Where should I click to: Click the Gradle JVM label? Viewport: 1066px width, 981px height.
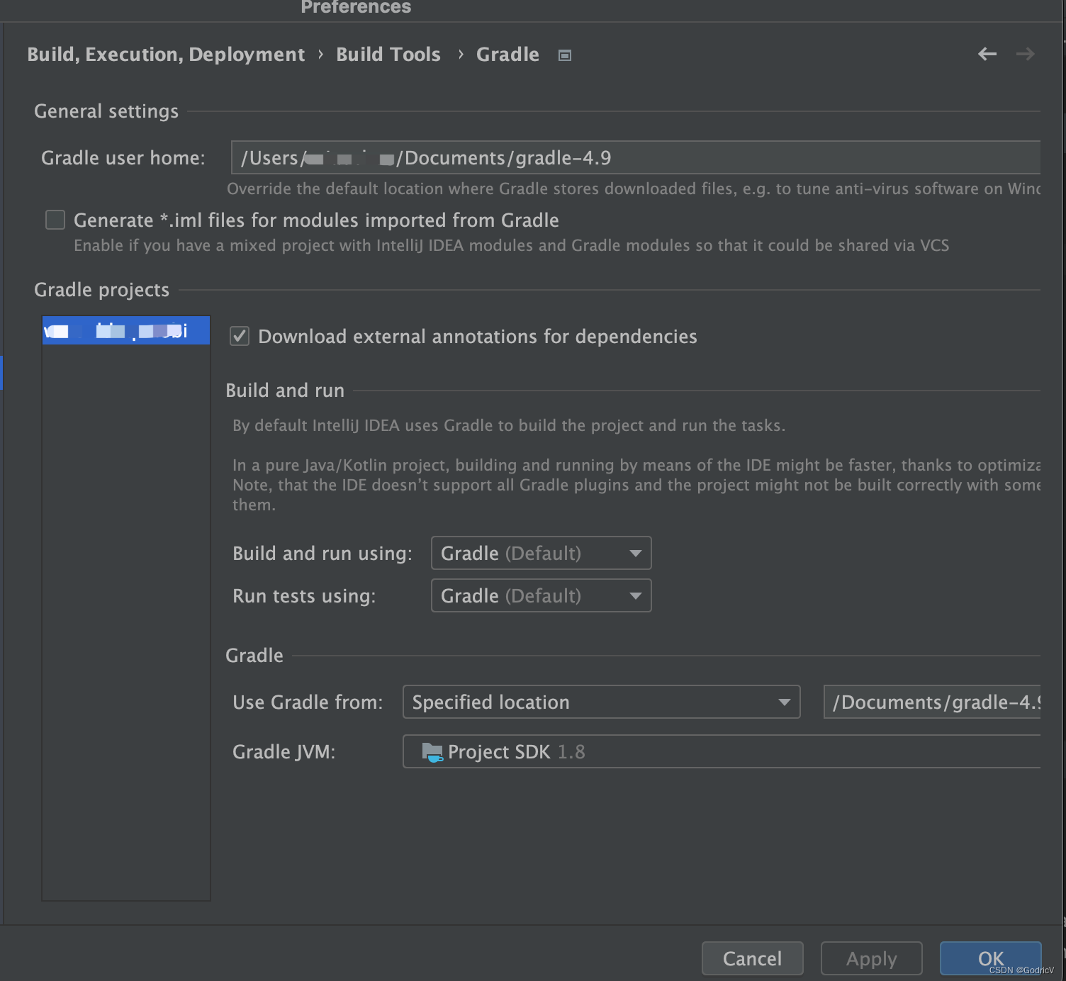click(284, 751)
